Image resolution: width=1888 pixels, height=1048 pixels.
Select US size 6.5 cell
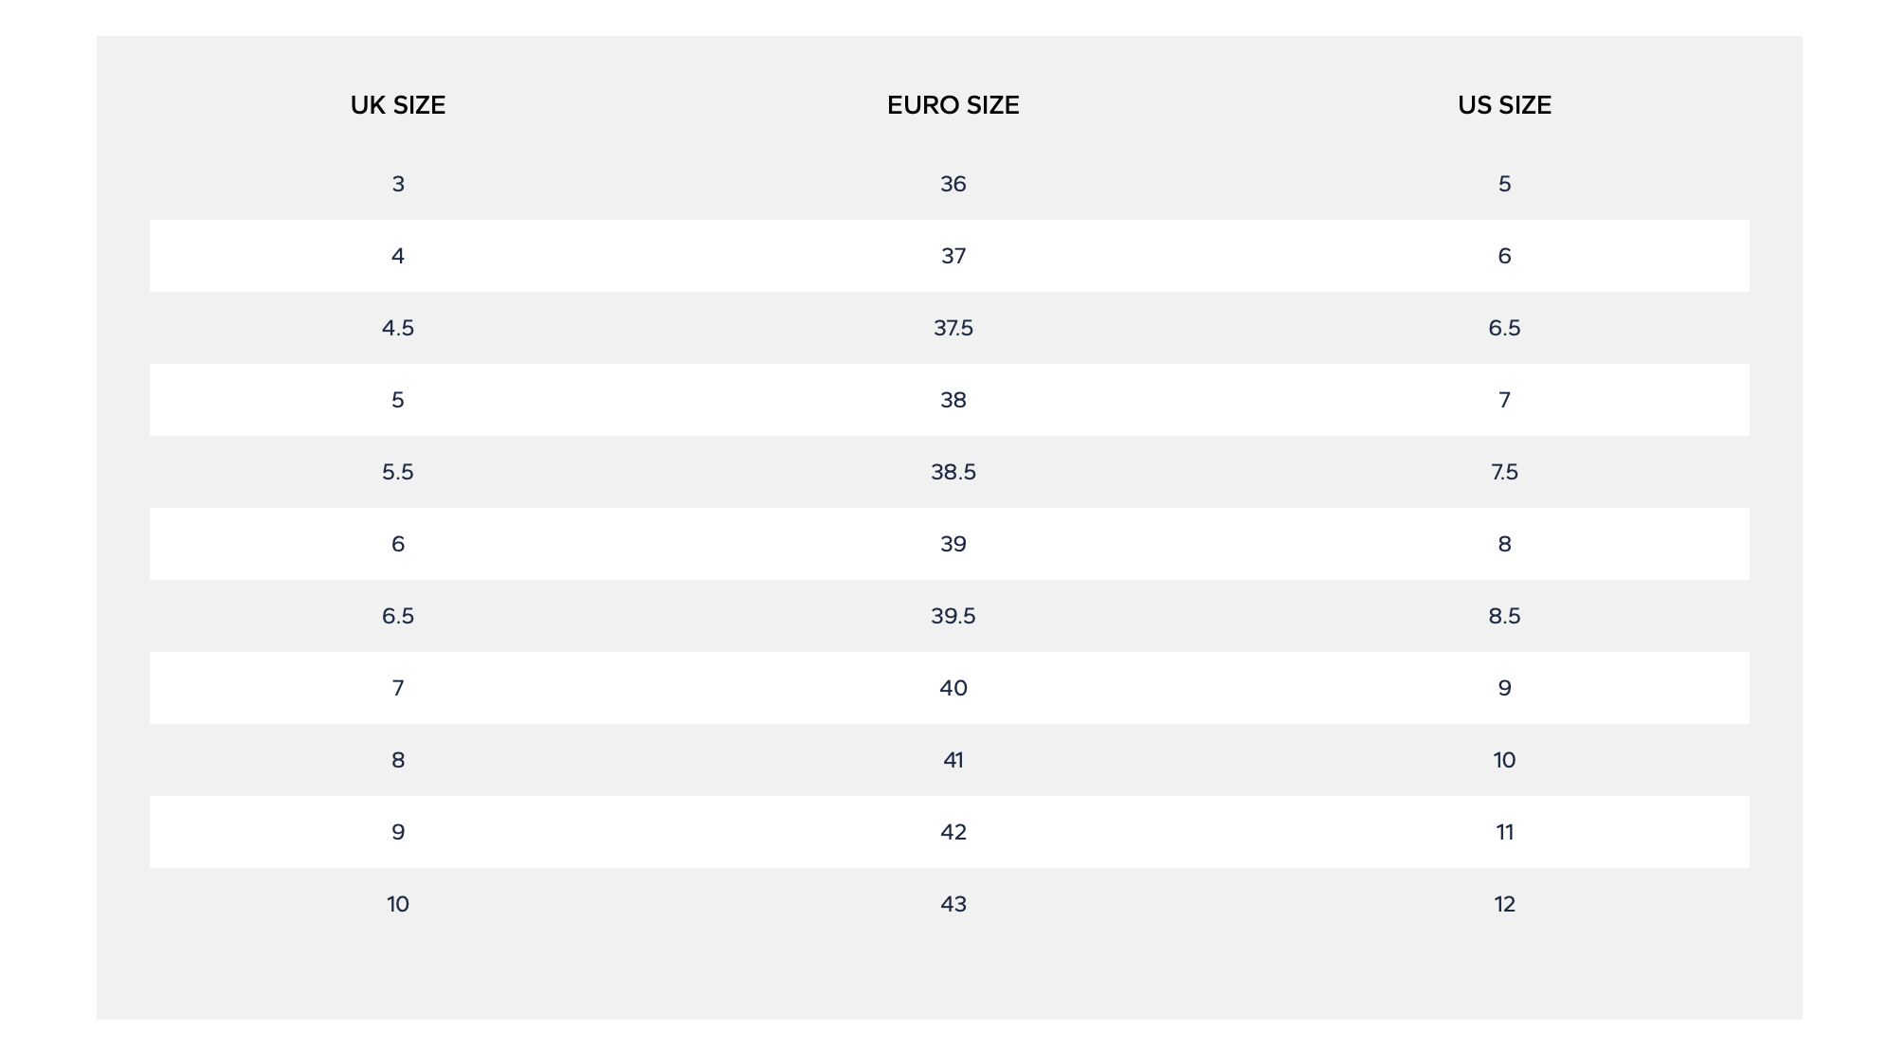click(1504, 328)
